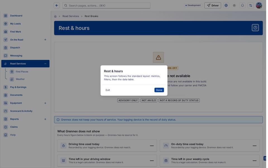Viewport: 268px width, 168px height.
Task: Open the language globe icon
Action: [x=226, y=6]
